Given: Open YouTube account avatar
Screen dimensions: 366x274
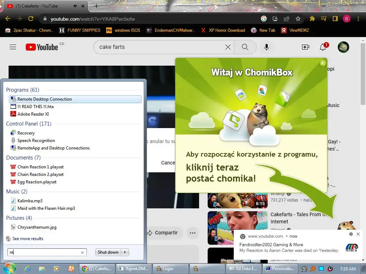Looking at the screenshot, I should pos(343,47).
